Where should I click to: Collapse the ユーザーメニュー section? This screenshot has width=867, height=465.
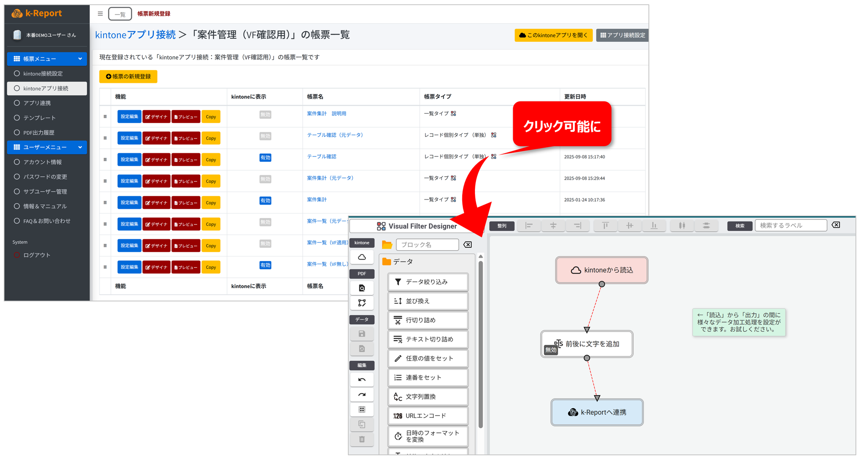(80, 147)
